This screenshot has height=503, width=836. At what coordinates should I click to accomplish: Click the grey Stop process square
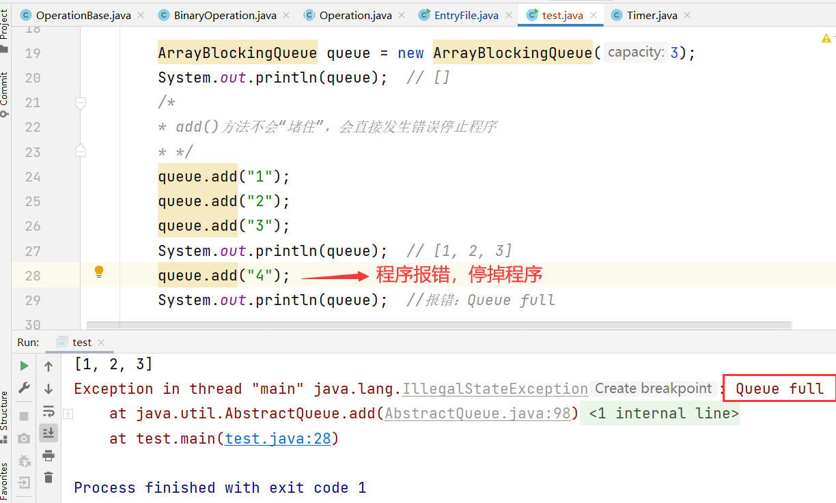point(25,416)
